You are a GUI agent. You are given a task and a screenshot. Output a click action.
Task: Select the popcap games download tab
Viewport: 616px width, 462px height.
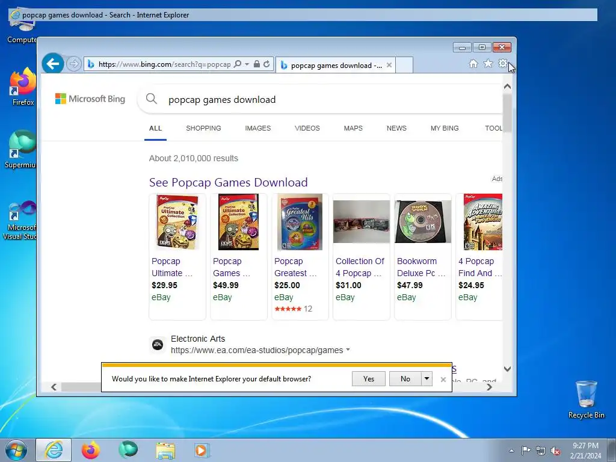pos(336,65)
